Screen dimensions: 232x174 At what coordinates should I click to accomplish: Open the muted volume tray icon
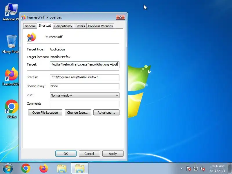(x=202, y=168)
